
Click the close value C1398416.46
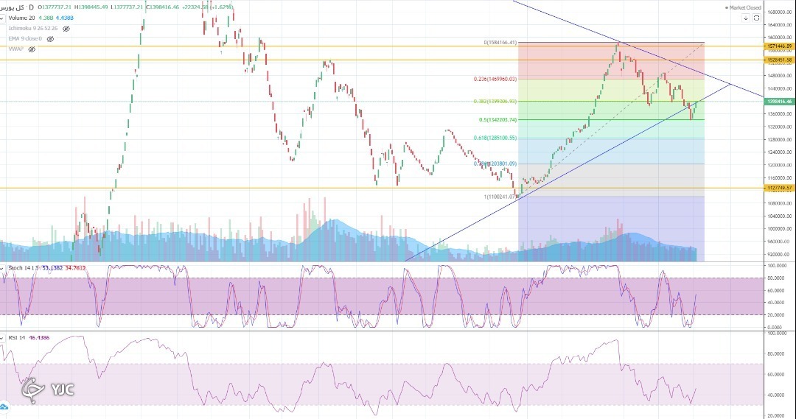pos(163,7)
